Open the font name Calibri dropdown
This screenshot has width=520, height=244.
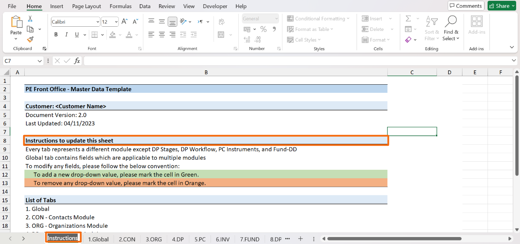coord(97,22)
